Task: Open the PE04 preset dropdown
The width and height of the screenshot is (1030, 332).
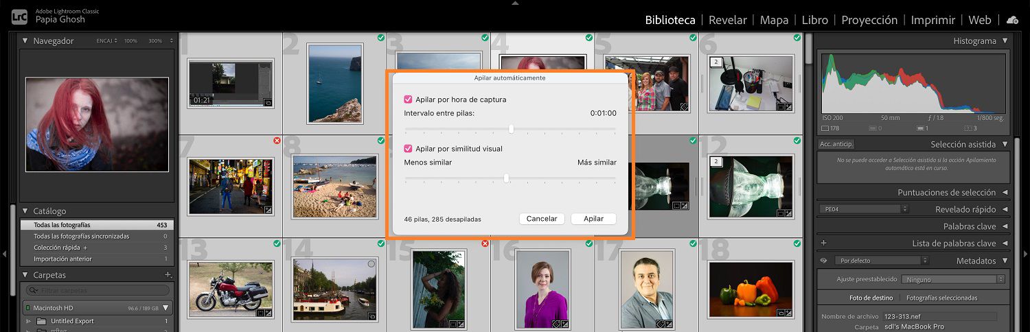Action: pyautogui.click(x=864, y=209)
